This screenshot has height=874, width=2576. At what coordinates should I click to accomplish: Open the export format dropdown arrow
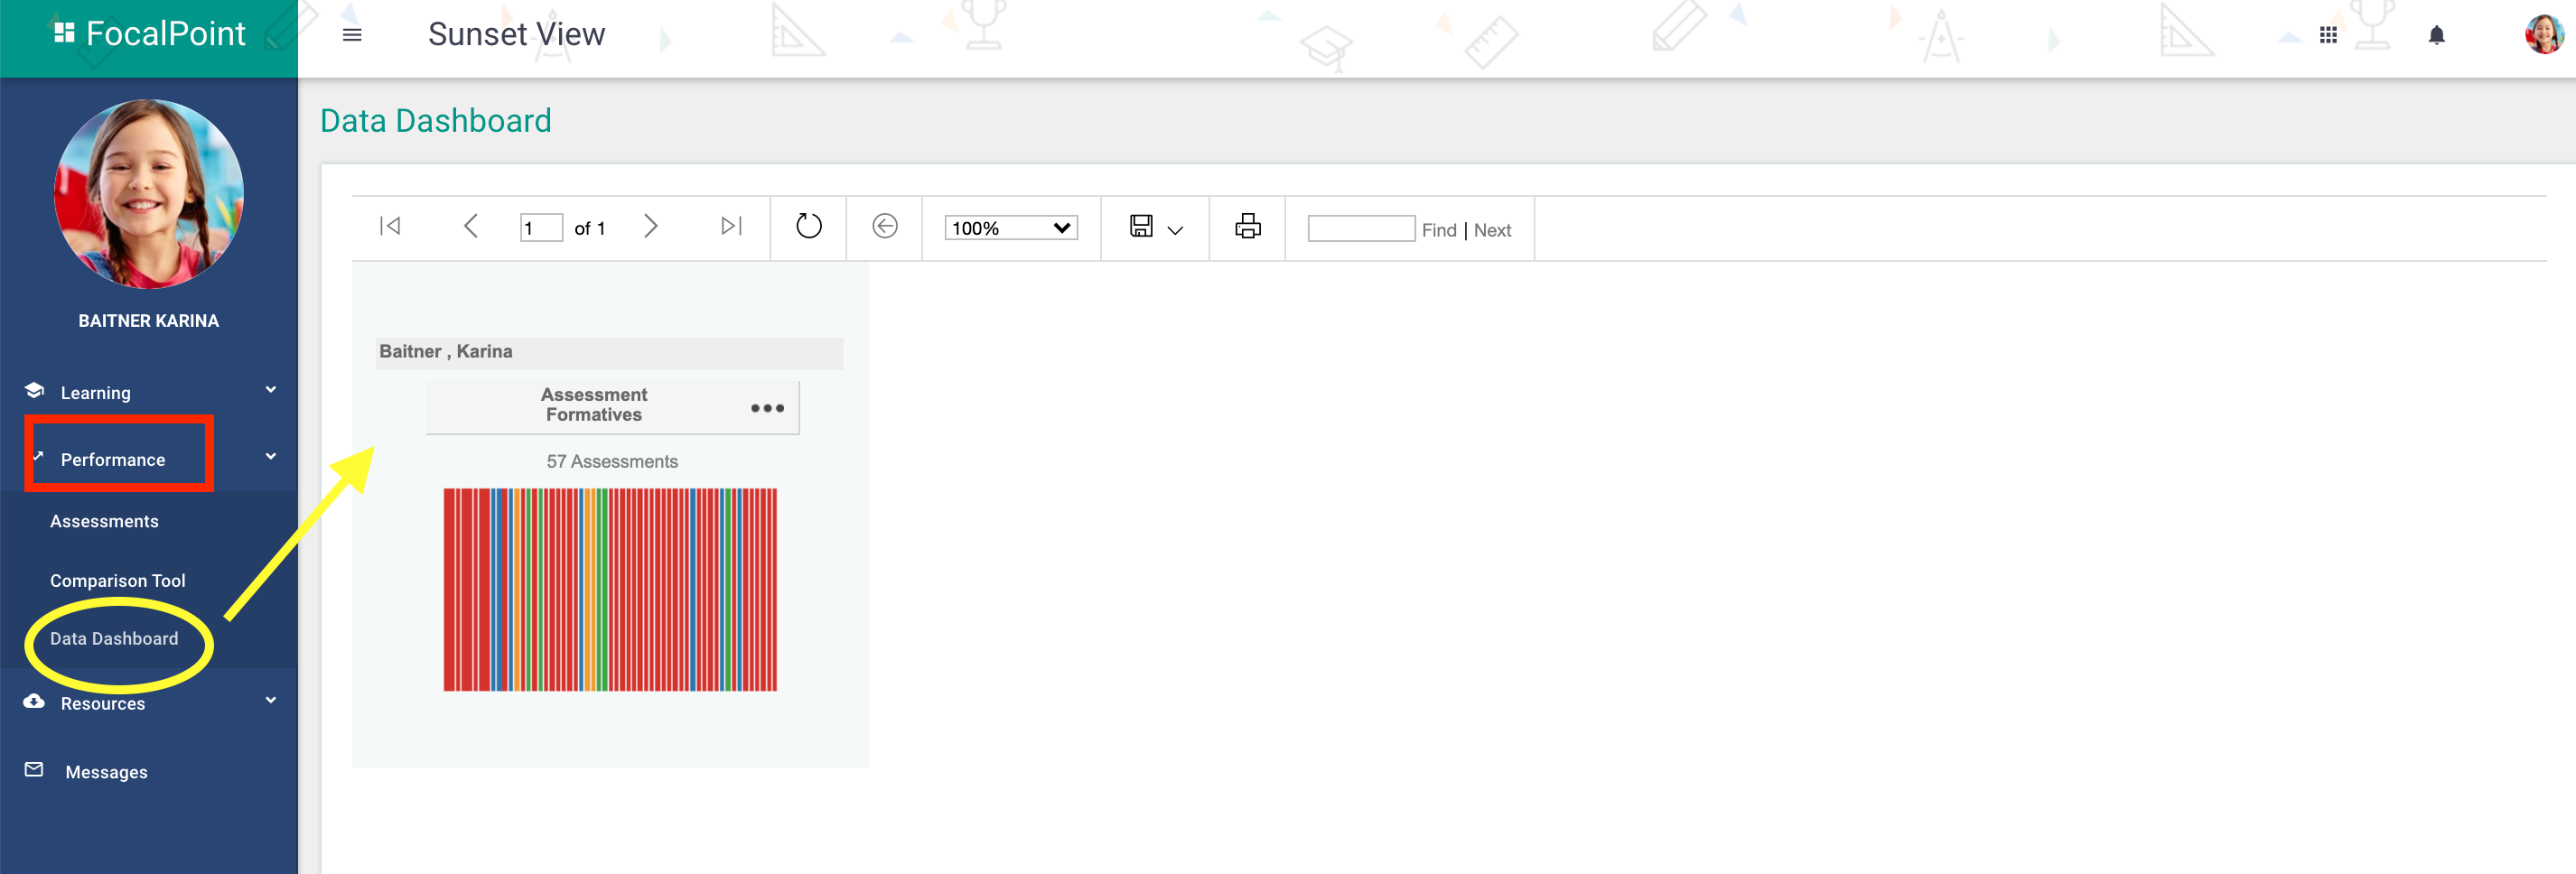point(1176,230)
